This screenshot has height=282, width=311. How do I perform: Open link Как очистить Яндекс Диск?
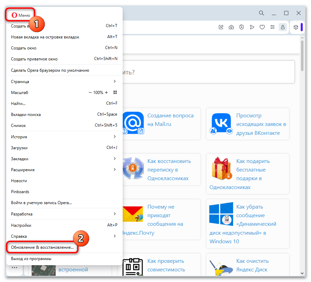[252, 265]
